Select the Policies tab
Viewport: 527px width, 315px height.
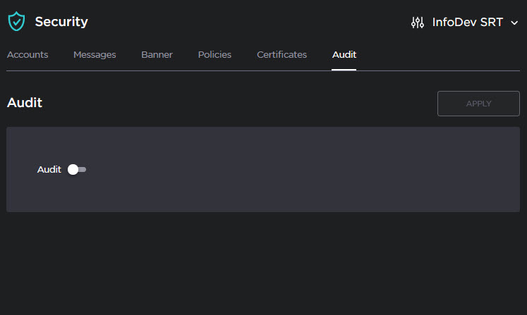(214, 54)
